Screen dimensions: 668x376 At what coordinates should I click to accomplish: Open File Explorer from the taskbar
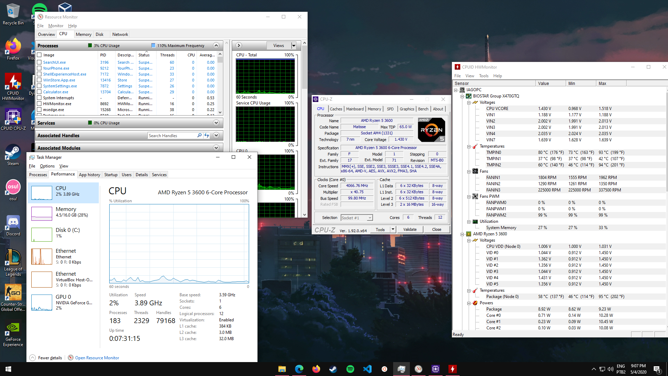point(282,369)
